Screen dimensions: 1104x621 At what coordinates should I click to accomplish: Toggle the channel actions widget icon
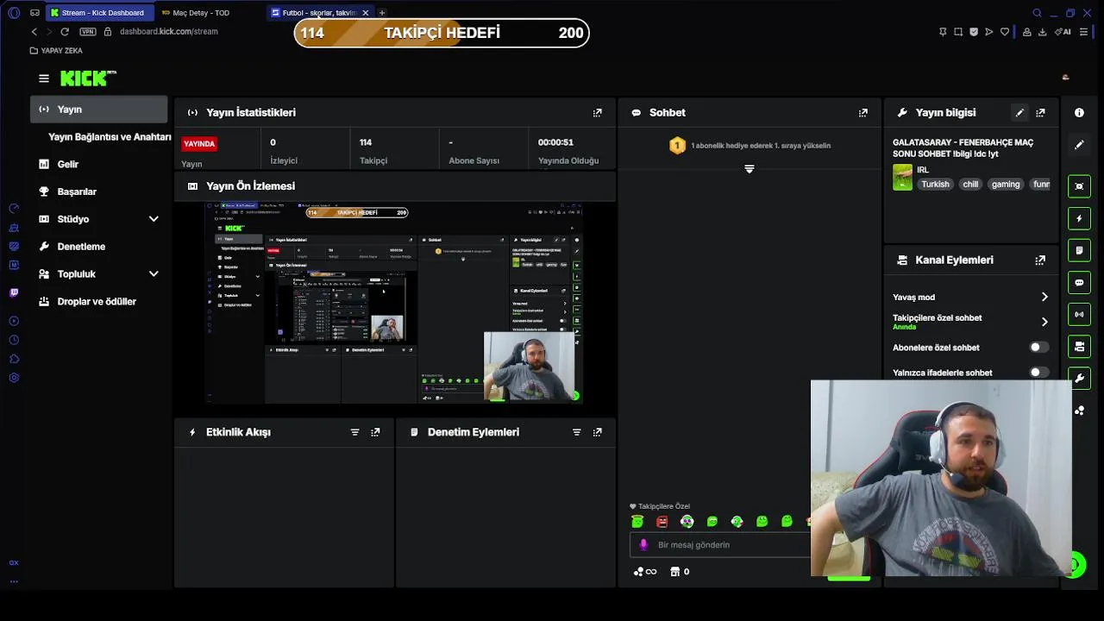coord(1079,346)
